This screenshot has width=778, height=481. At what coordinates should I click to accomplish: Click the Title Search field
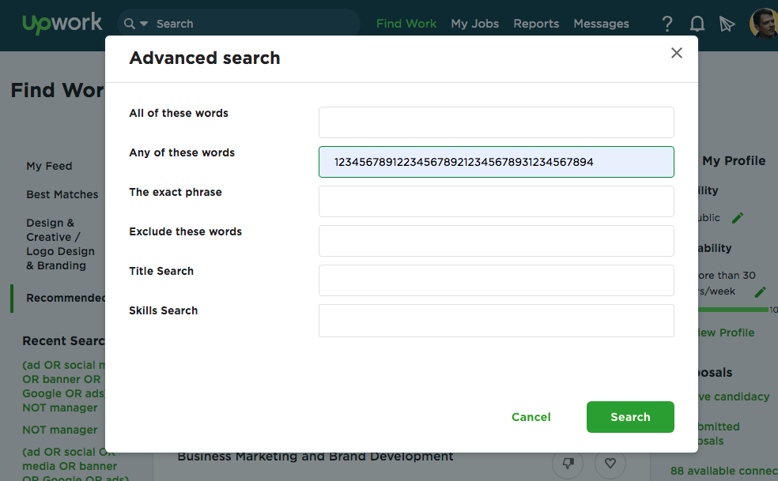(497, 280)
